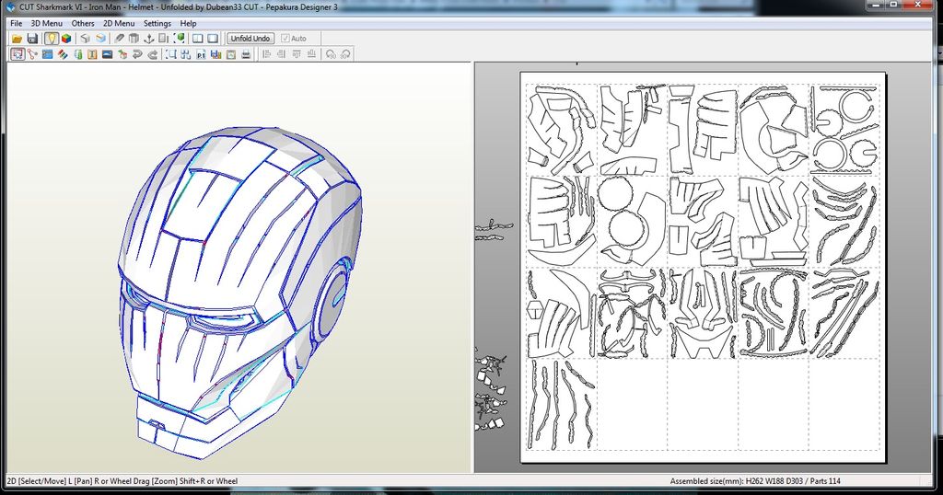Switch to split two-pane view icon

[198, 39]
